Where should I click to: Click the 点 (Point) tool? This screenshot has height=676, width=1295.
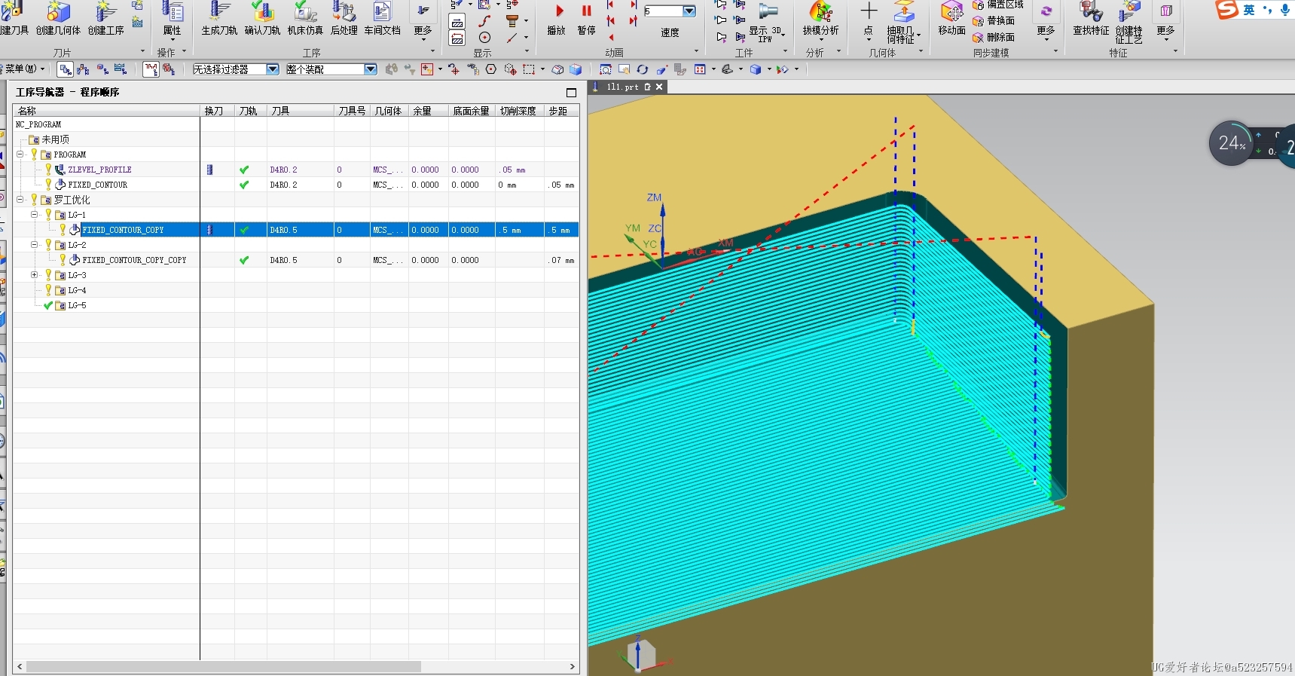(869, 20)
